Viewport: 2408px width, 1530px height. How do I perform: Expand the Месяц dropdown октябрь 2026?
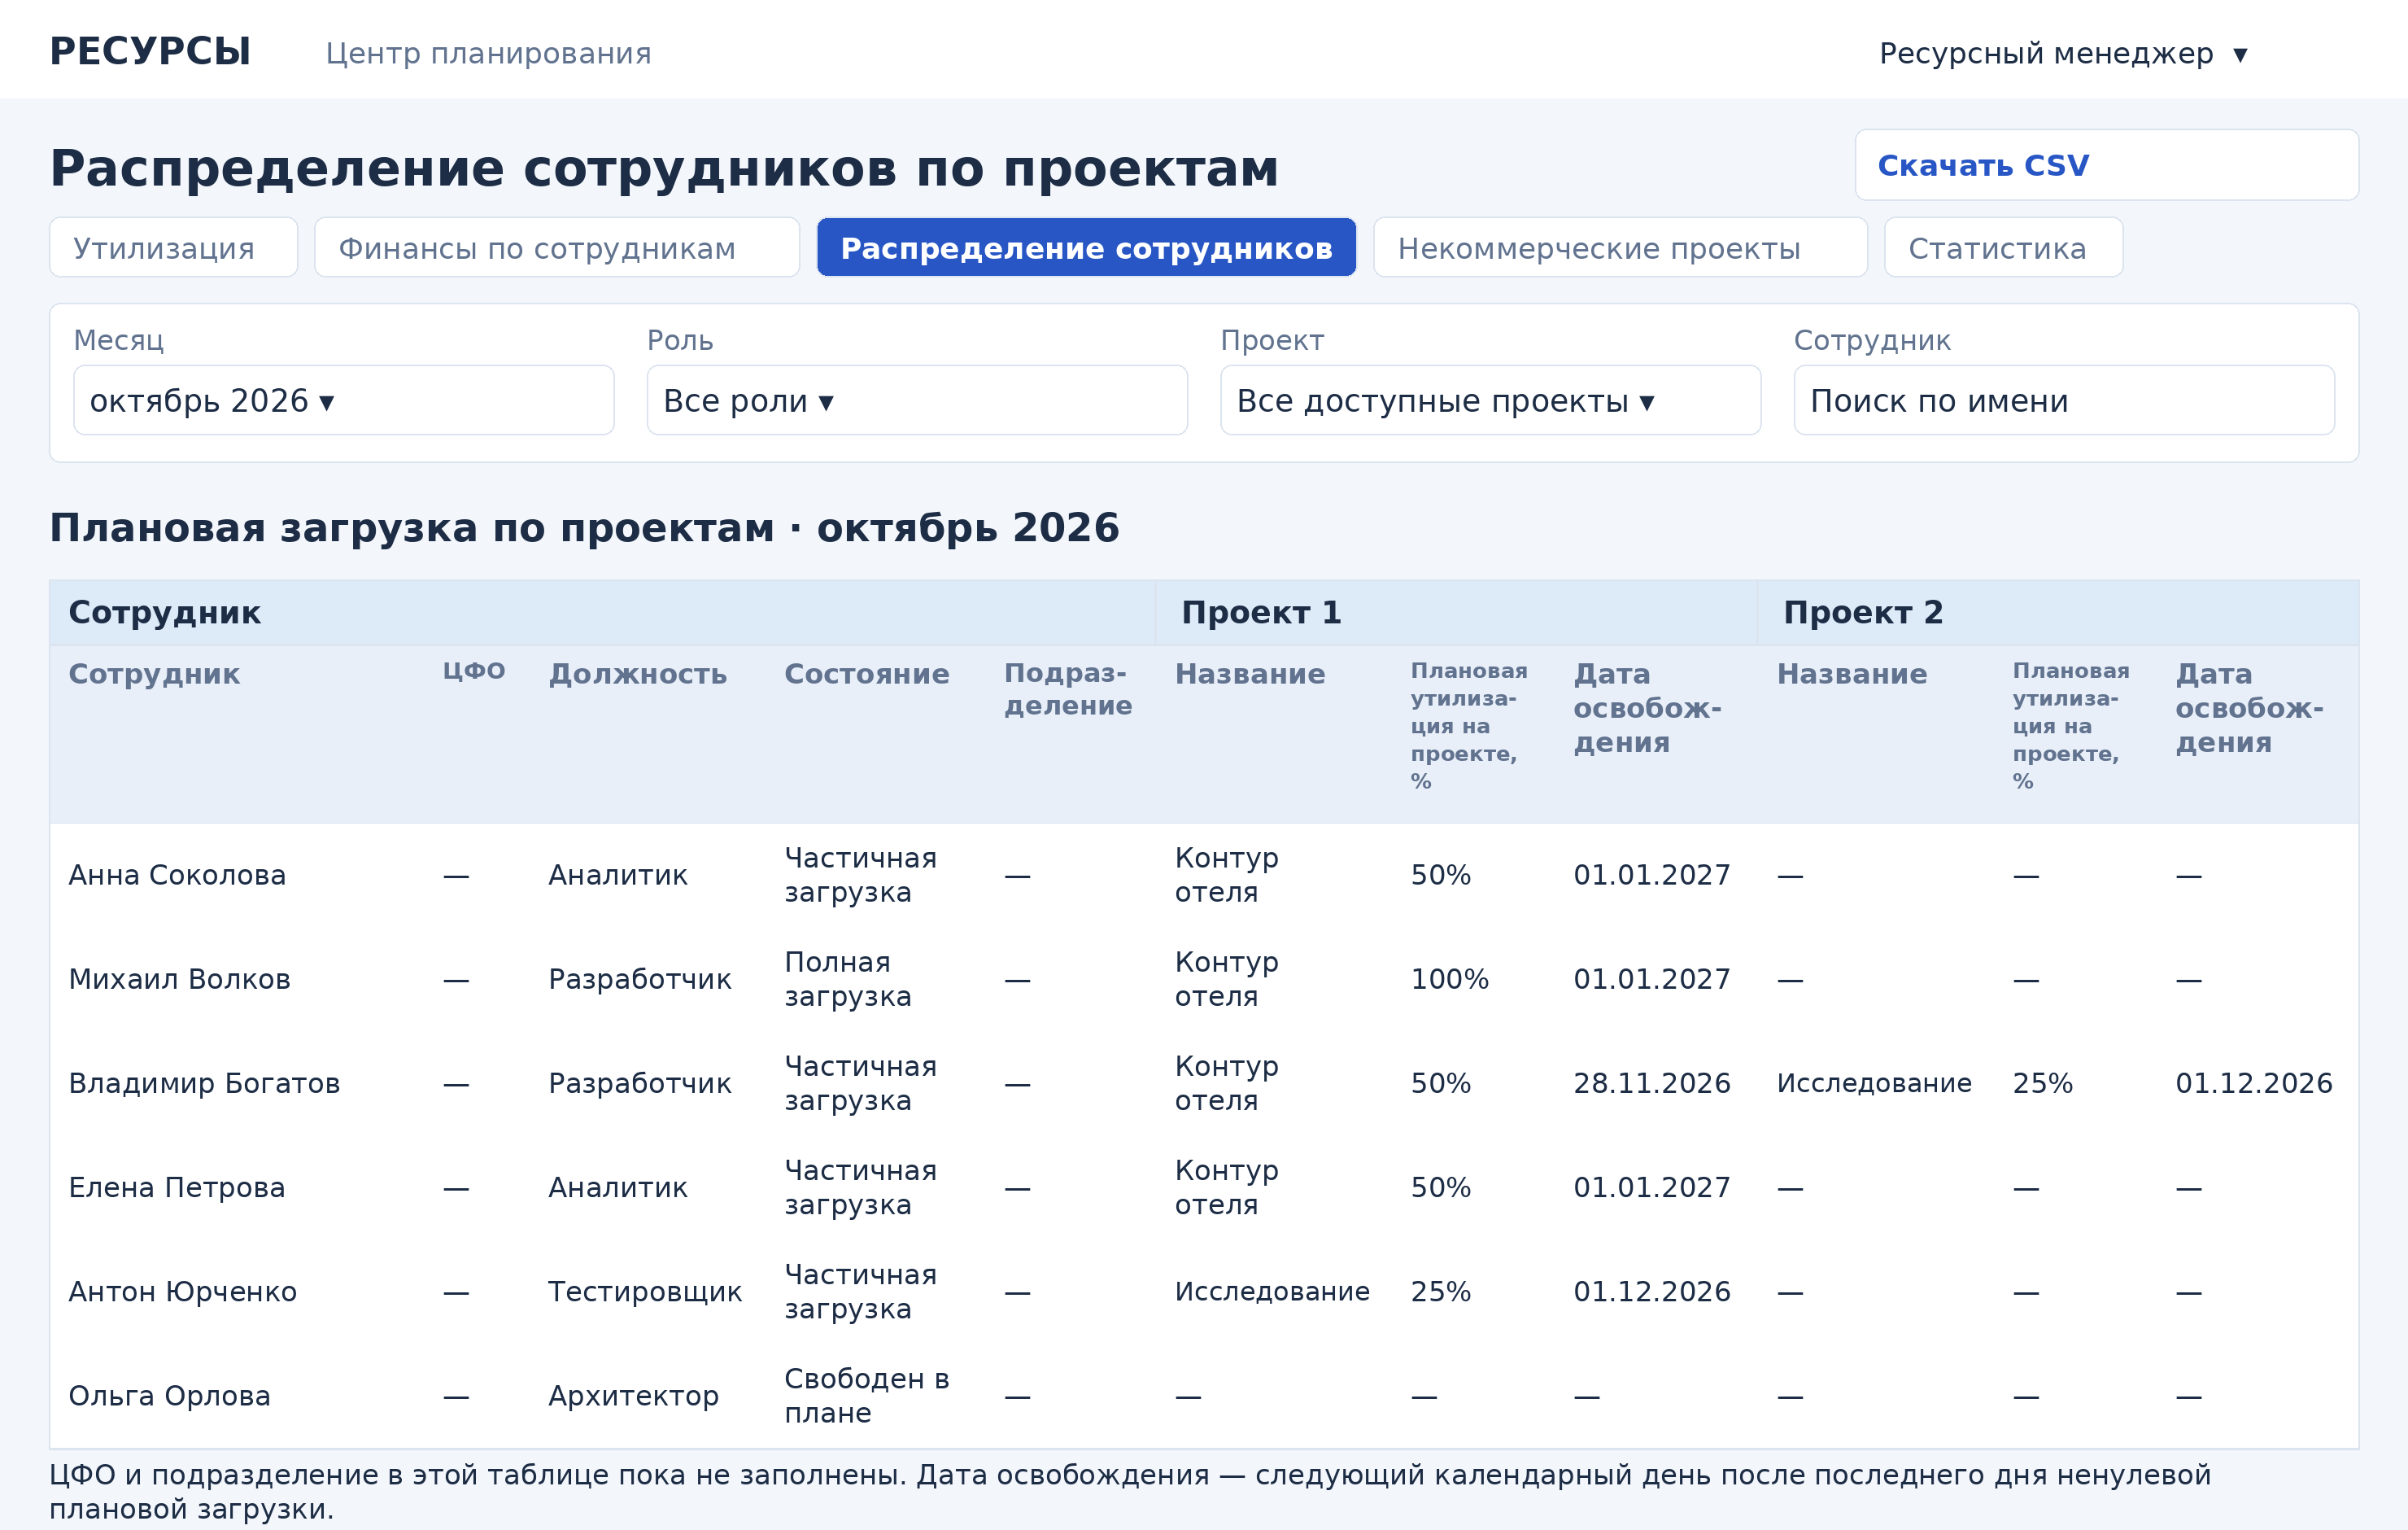click(x=344, y=400)
